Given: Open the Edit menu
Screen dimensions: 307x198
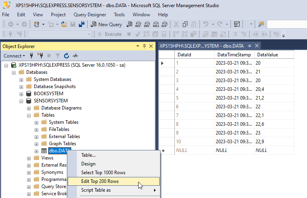Looking at the screenshot, I should coord(21,15).
